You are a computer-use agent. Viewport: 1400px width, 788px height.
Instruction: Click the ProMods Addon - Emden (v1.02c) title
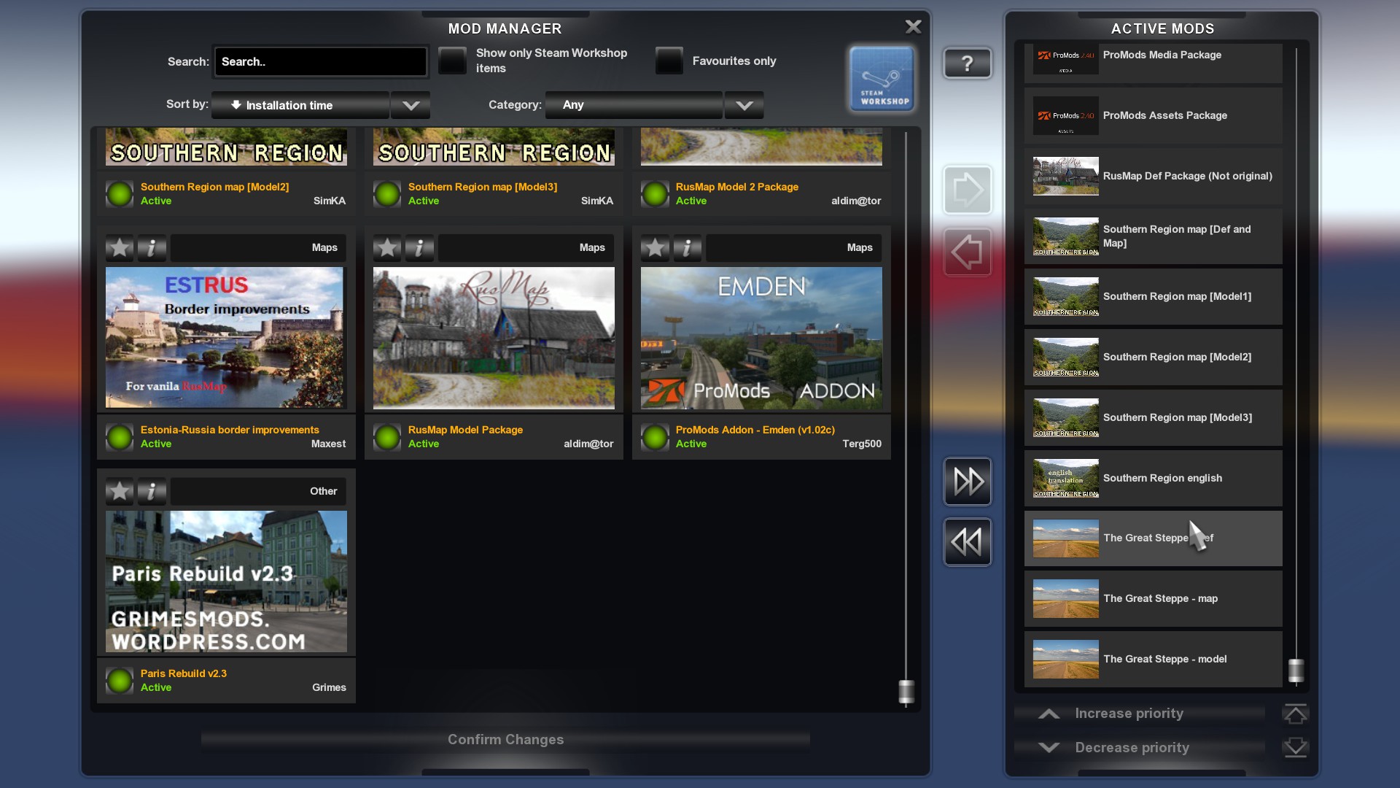[755, 430]
